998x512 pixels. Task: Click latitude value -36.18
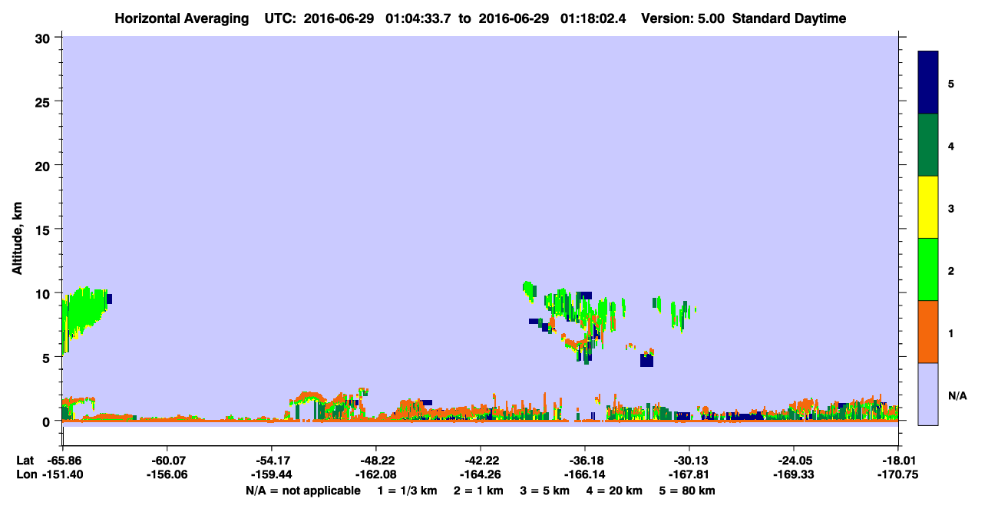tap(585, 461)
